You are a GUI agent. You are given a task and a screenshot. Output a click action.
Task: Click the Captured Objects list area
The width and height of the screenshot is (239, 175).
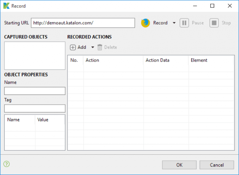pos(34,56)
